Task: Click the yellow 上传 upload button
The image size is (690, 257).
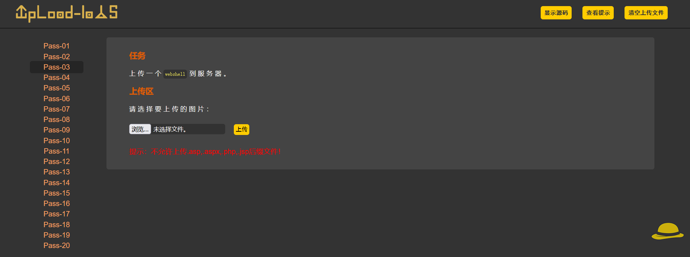Action: (241, 129)
